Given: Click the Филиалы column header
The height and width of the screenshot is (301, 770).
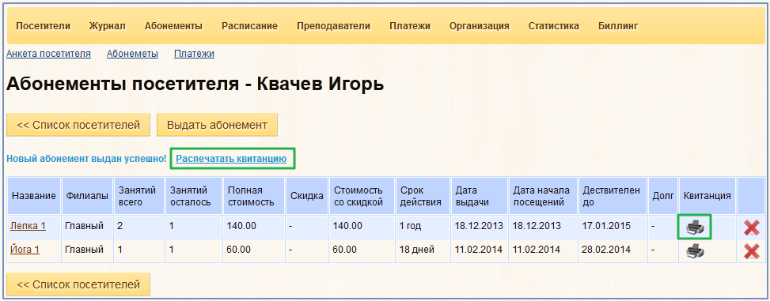Looking at the screenshot, I should click(87, 196).
